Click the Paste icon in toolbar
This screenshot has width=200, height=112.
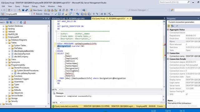(x=67, y=10)
